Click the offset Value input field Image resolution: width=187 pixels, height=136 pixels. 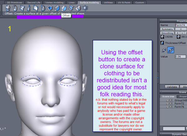coord(180,57)
